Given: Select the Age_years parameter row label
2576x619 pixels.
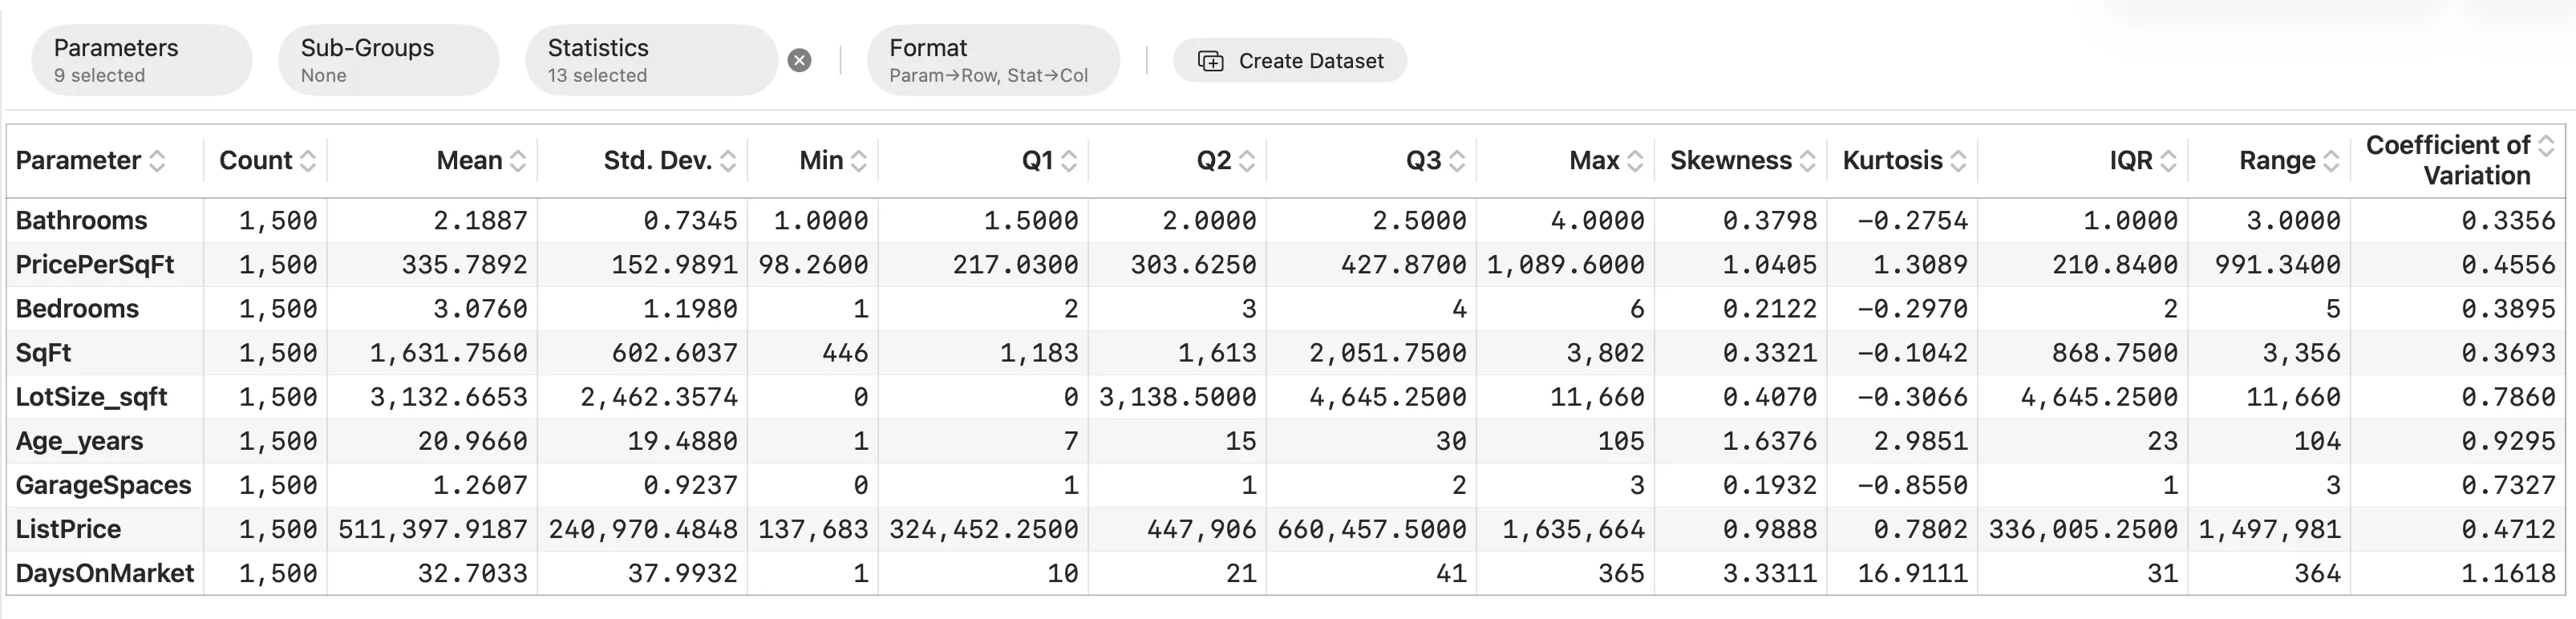Looking at the screenshot, I should (x=79, y=441).
